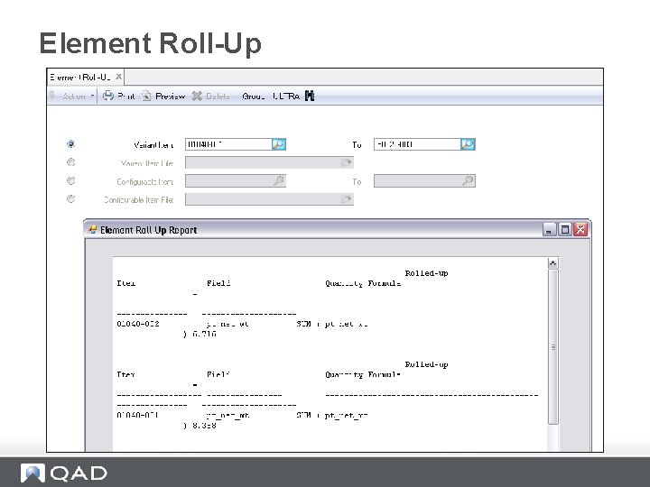This screenshot has width=650, height=487.
Task: Click the Variant Item To input field
Action: coord(417,144)
